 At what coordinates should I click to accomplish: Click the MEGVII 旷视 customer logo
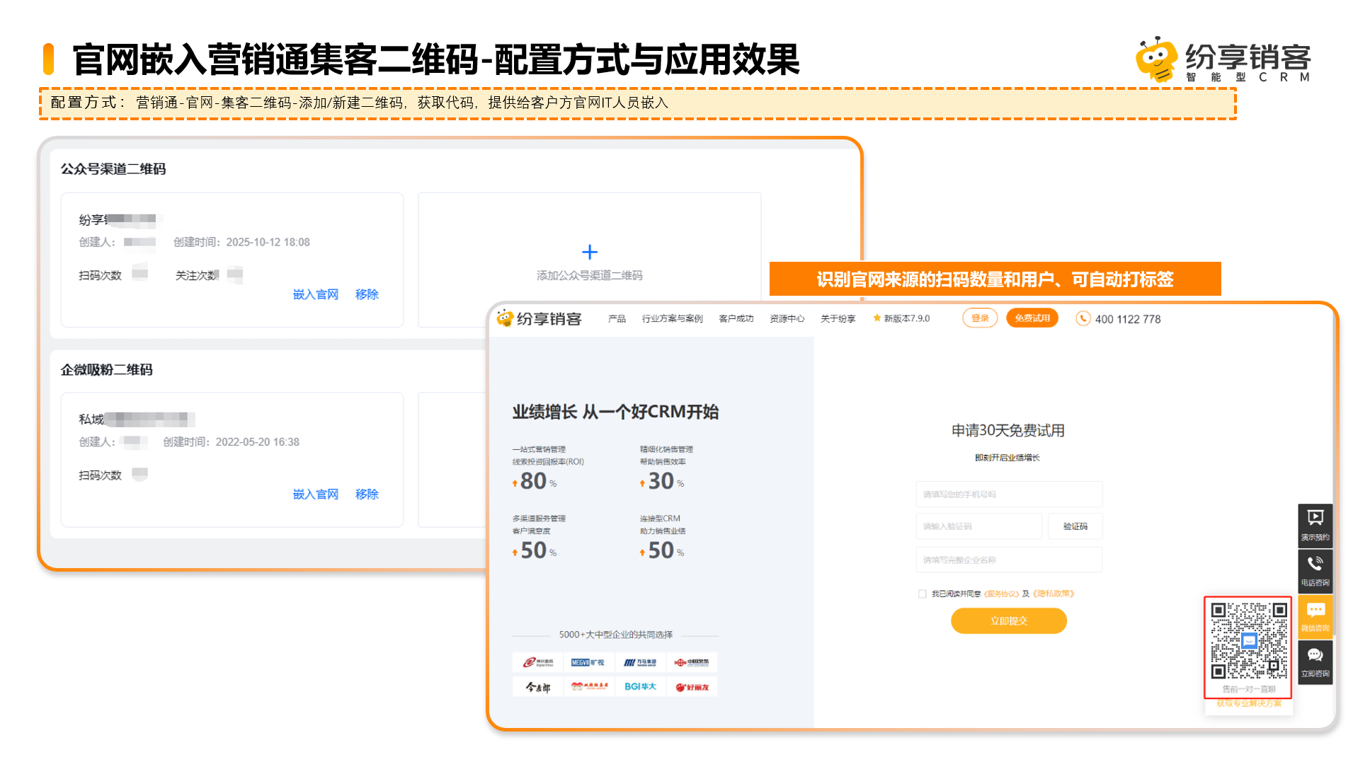588,662
